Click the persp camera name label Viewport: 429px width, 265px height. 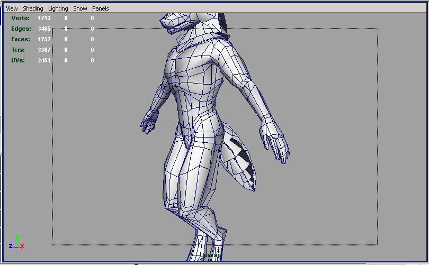coord(212,255)
